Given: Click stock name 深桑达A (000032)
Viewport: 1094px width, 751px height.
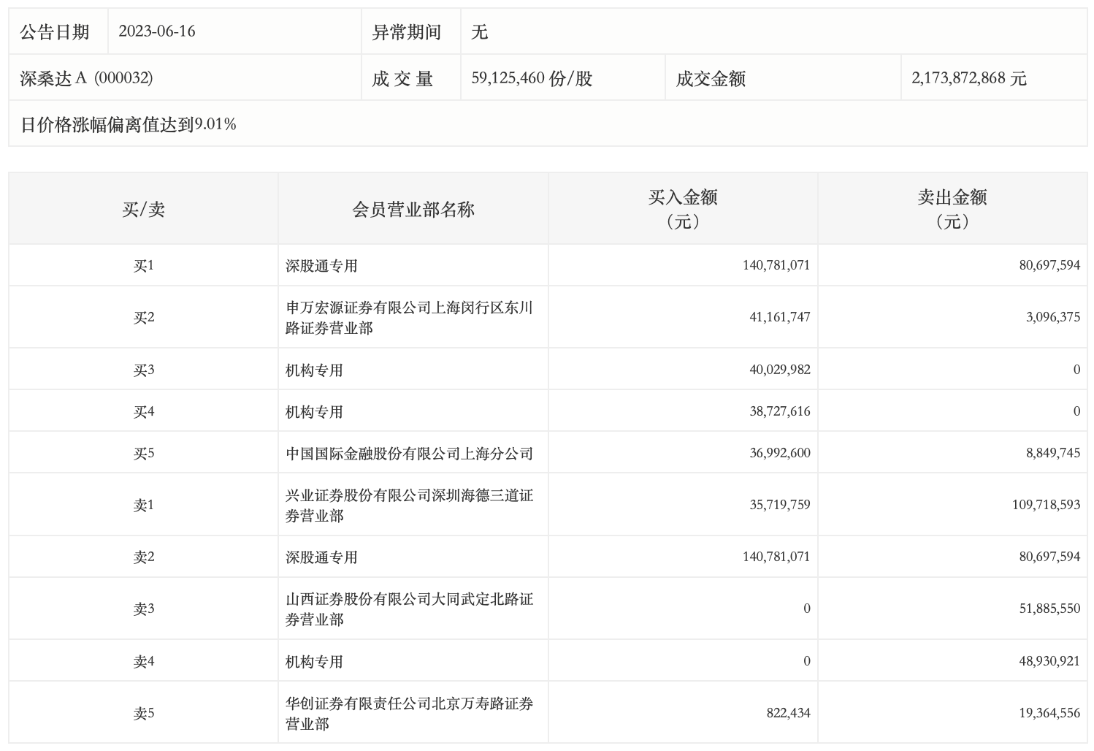Looking at the screenshot, I should tap(86, 78).
